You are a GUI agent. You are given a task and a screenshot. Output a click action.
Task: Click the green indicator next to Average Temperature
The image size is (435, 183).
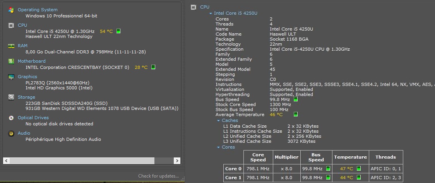tap(296, 114)
